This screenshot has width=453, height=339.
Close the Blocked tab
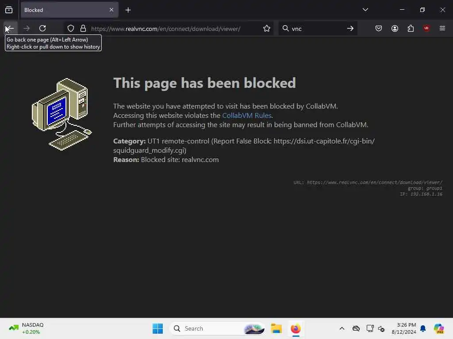point(111,10)
